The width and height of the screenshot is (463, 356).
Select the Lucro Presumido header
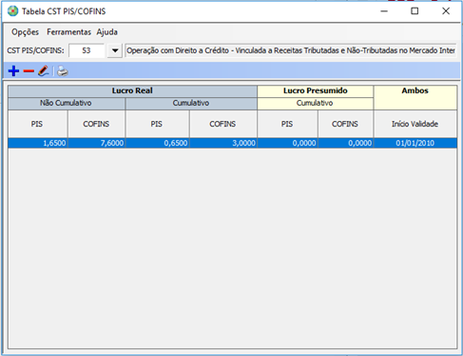click(316, 91)
